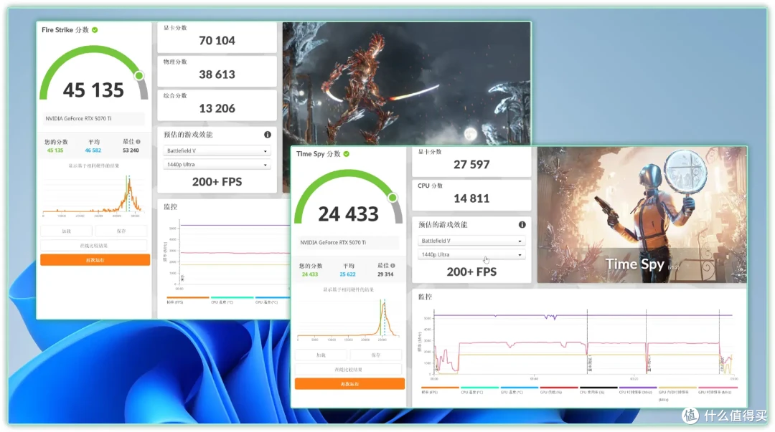This screenshot has height=432, width=775.
Task: Click 物理分数 value 38 613
Action: (217, 75)
